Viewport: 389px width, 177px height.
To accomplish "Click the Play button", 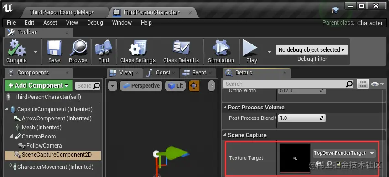I will pyautogui.click(x=251, y=52).
